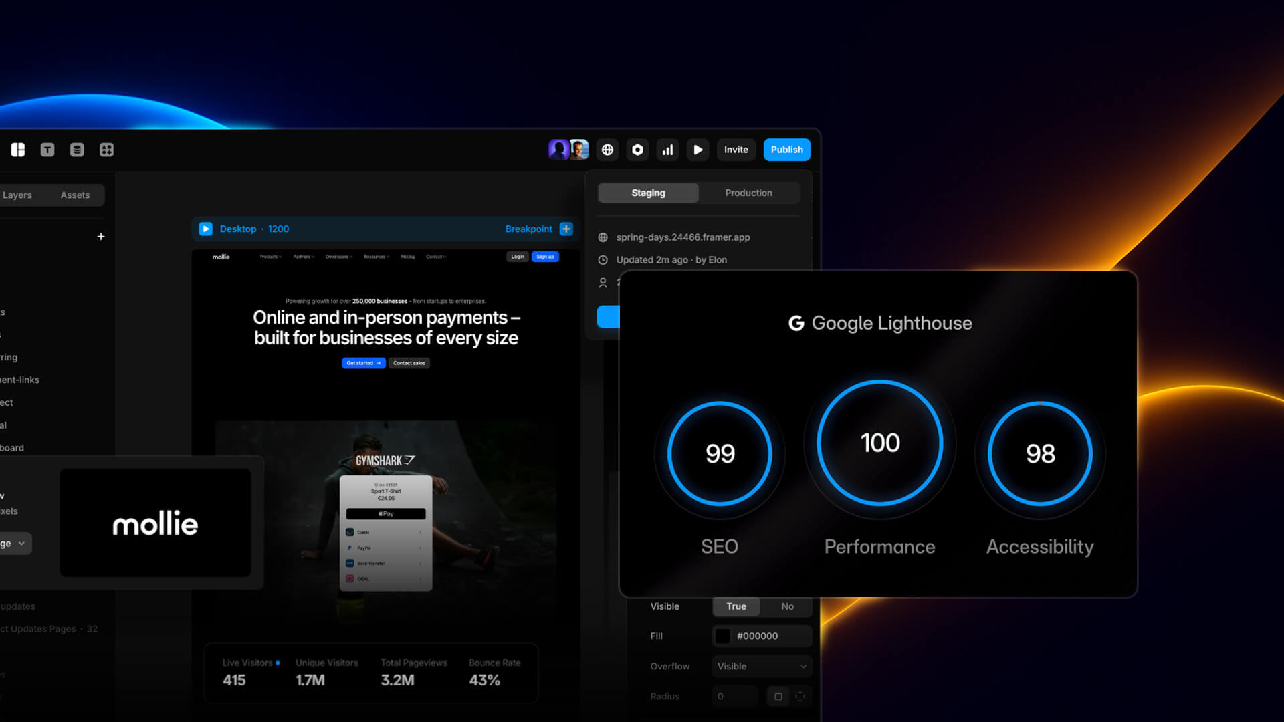The height and width of the screenshot is (722, 1284).
Task: Open the four-square components icon
Action: [x=106, y=150]
